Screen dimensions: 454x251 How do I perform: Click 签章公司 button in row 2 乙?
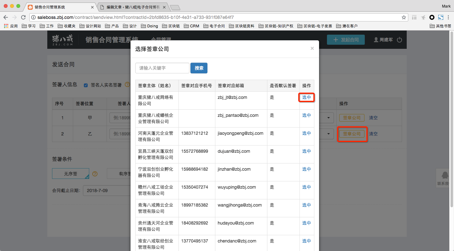click(352, 134)
